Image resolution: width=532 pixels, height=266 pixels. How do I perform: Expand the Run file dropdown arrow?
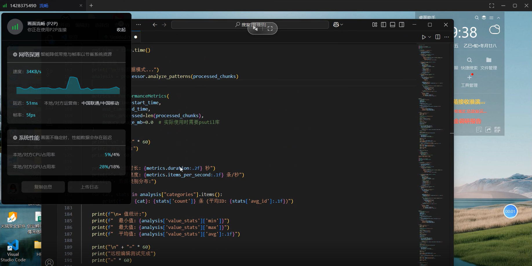430,37
